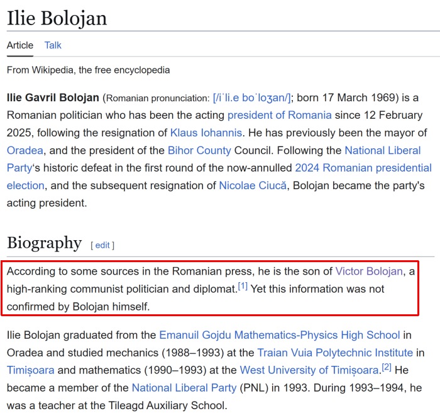Image resolution: width=440 pixels, height=418 pixels.
Task: Select the Article tab
Action: pos(20,45)
